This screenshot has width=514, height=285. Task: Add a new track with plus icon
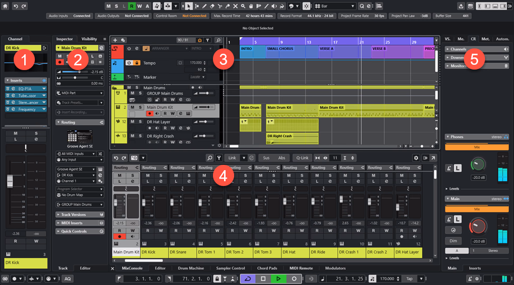pos(115,40)
